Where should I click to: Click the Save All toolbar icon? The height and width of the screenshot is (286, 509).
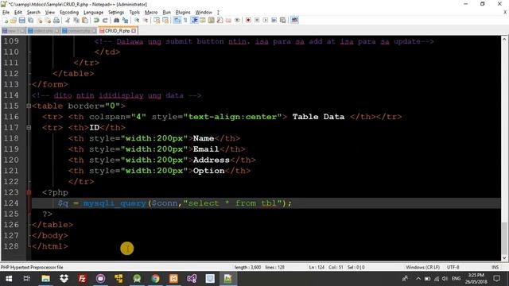[x=30, y=20]
